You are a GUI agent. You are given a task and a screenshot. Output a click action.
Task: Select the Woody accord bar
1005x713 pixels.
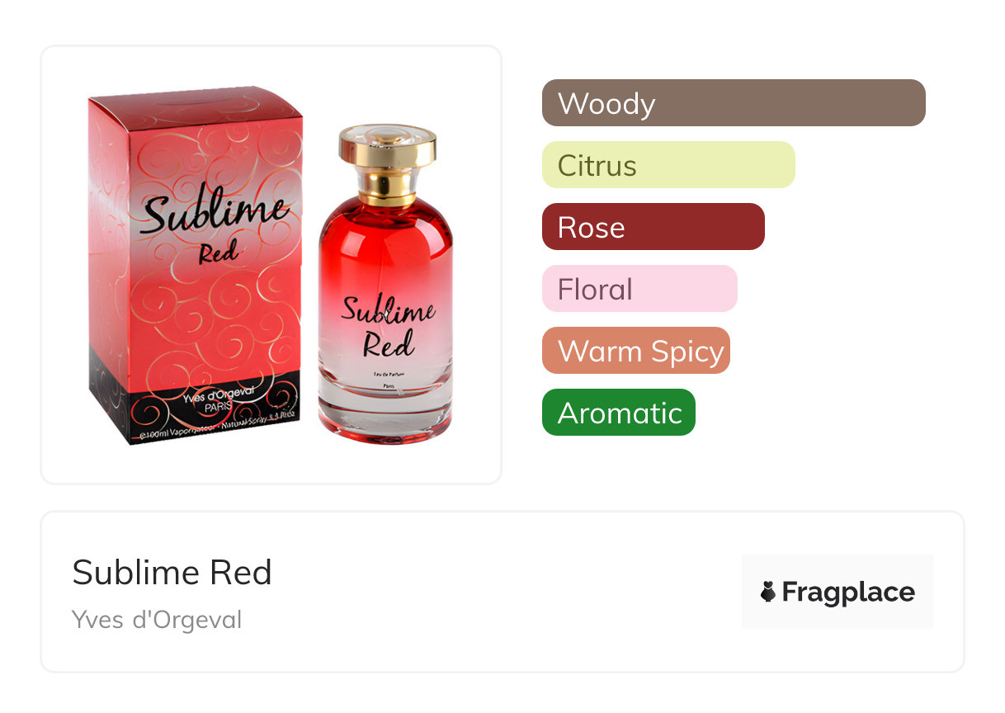tap(734, 103)
